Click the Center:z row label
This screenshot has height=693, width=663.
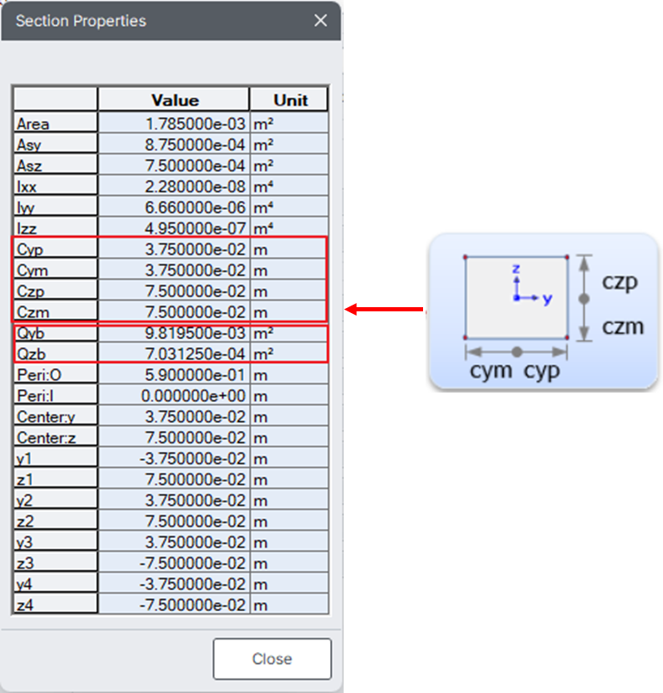click(x=55, y=438)
